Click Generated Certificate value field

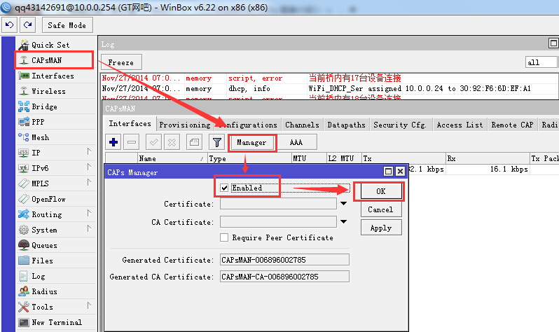pos(284,260)
